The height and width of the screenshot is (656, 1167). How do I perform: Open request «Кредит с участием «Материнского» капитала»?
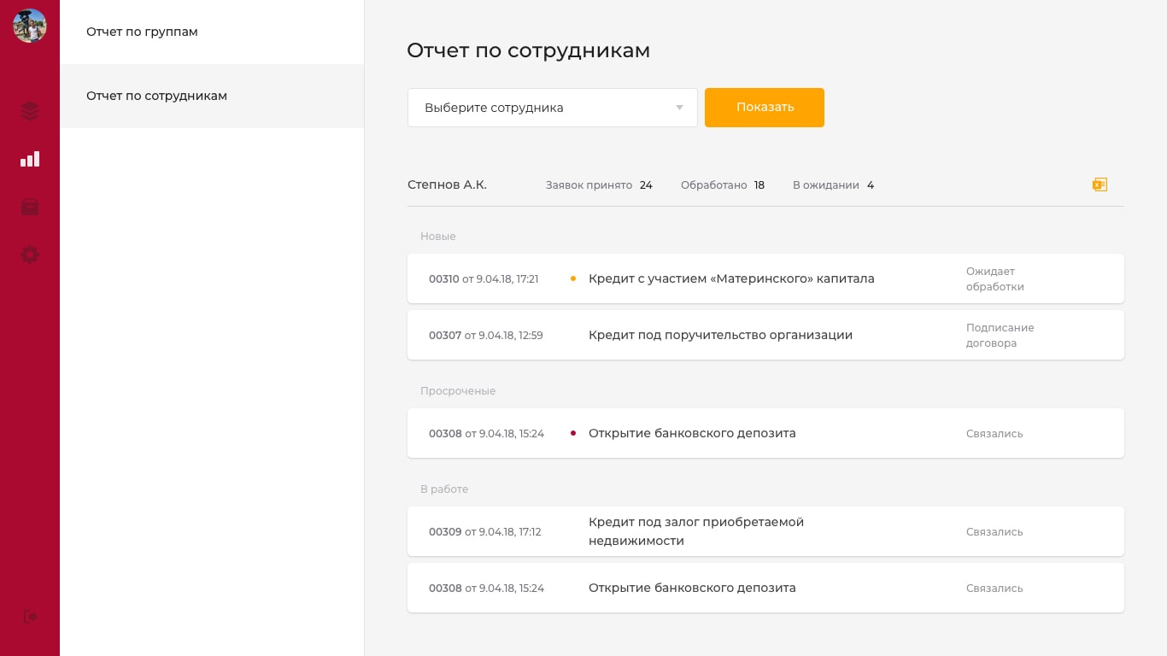point(731,278)
